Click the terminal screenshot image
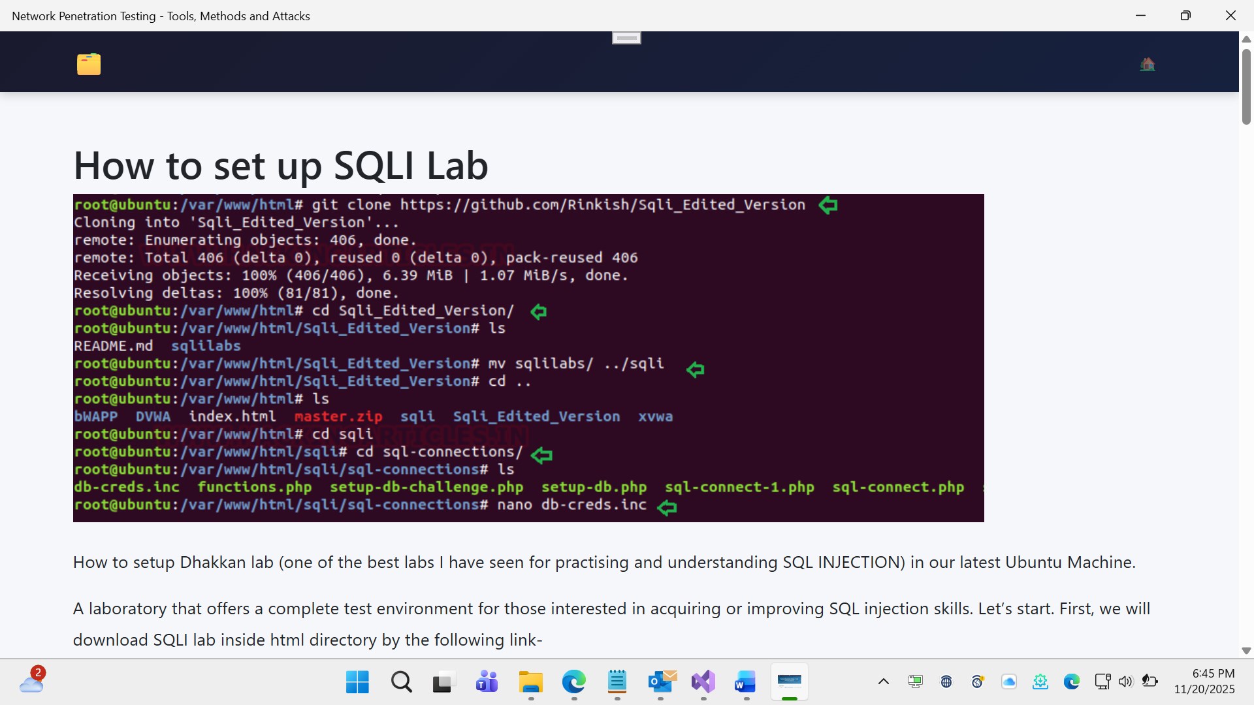Screen dimensions: 1254x705 point(528,358)
